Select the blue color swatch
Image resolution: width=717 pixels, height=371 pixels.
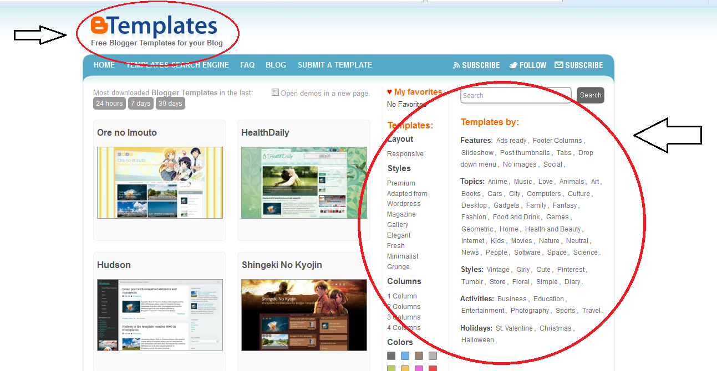404,355
